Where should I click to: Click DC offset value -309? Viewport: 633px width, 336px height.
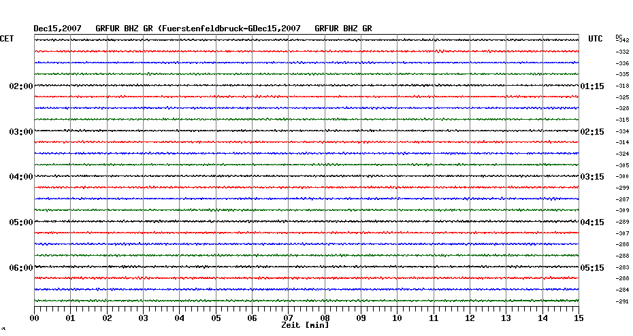(622, 211)
